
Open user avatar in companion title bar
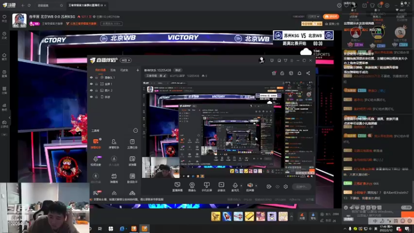pyautogui.click(x=262, y=61)
